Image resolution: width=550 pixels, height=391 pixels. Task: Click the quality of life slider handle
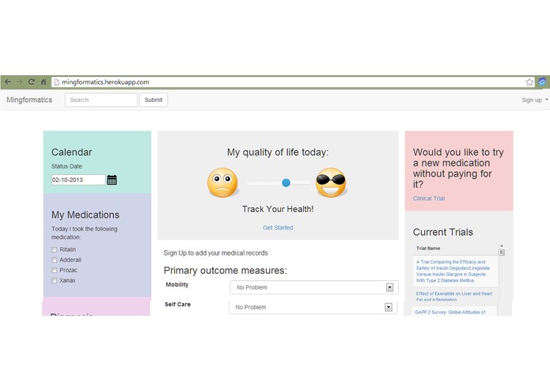[x=286, y=183]
